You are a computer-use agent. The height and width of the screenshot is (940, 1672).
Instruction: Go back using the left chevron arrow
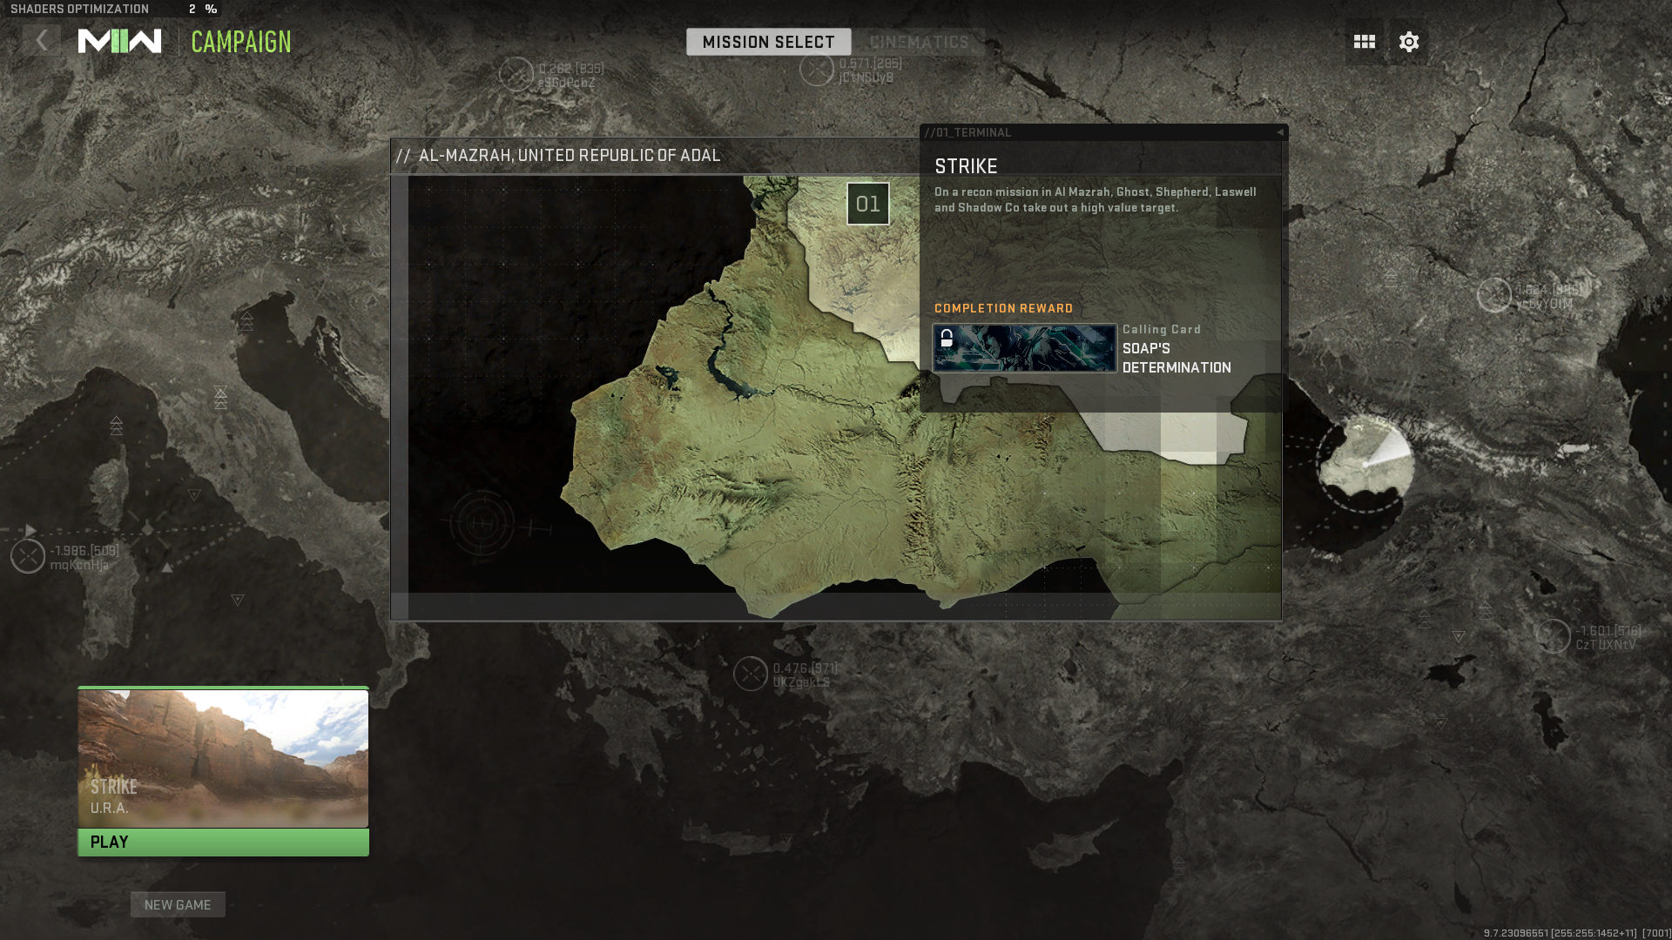[x=41, y=41]
